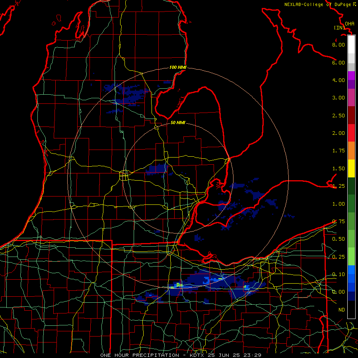Select the 6.00 legend value
Screen dimensions: 358x358
tap(339, 62)
